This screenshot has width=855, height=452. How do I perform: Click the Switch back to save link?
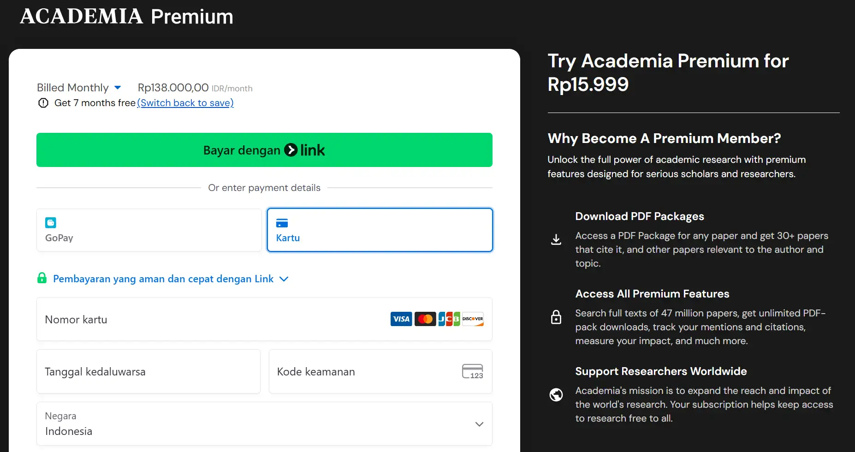[x=185, y=103]
